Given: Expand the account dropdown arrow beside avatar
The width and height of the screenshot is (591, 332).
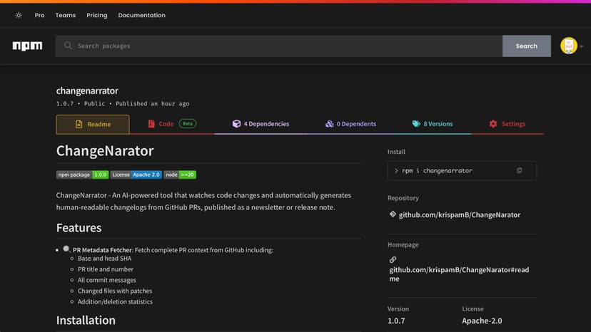Looking at the screenshot, I should coord(582,47).
